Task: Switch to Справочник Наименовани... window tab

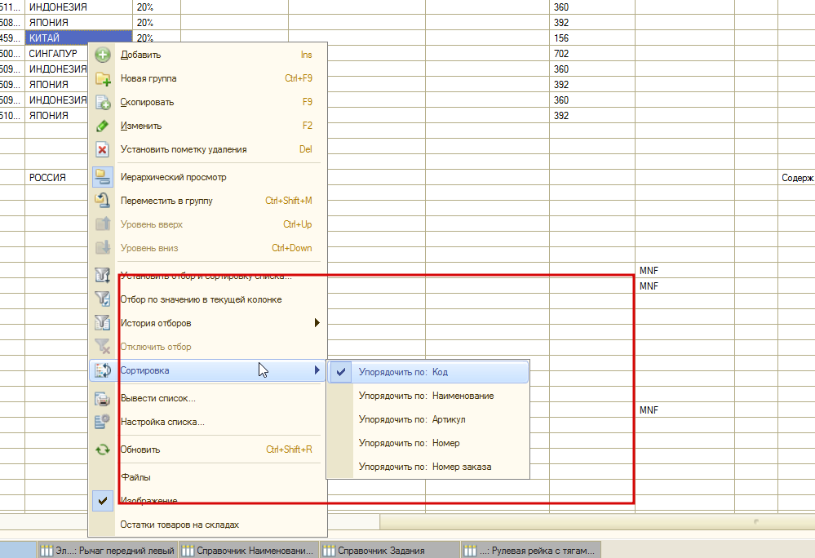Action: pos(249,551)
